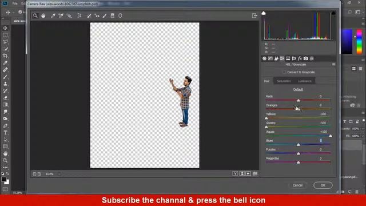
Task: Open the Effects fx panel tab
Action: tap(300, 58)
